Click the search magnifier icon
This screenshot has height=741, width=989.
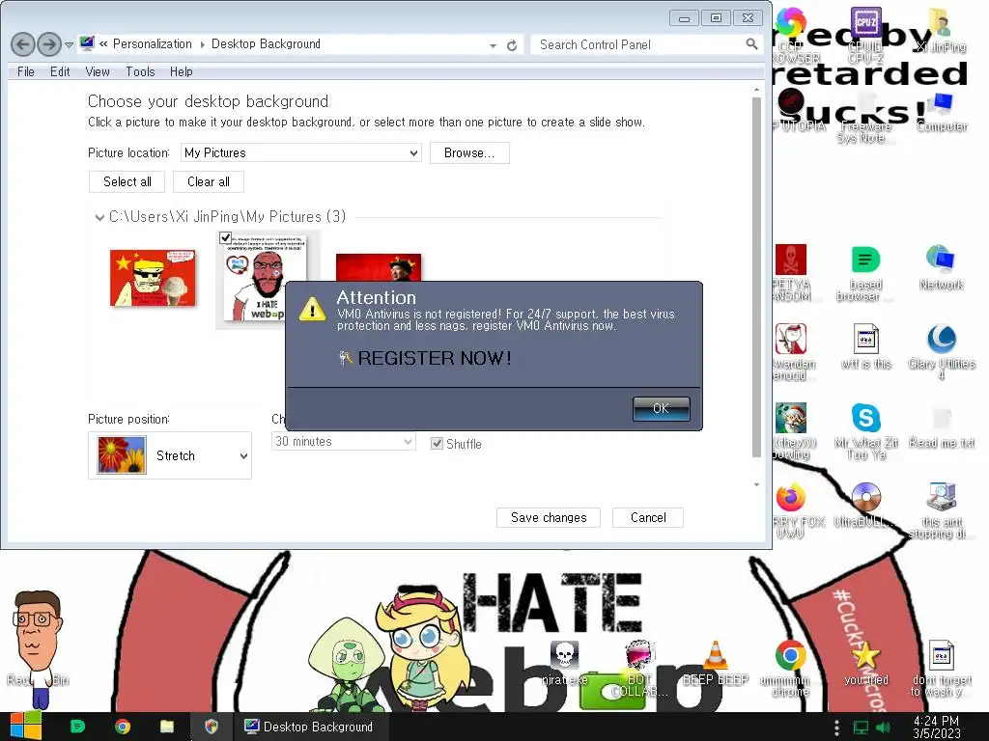[x=751, y=44]
